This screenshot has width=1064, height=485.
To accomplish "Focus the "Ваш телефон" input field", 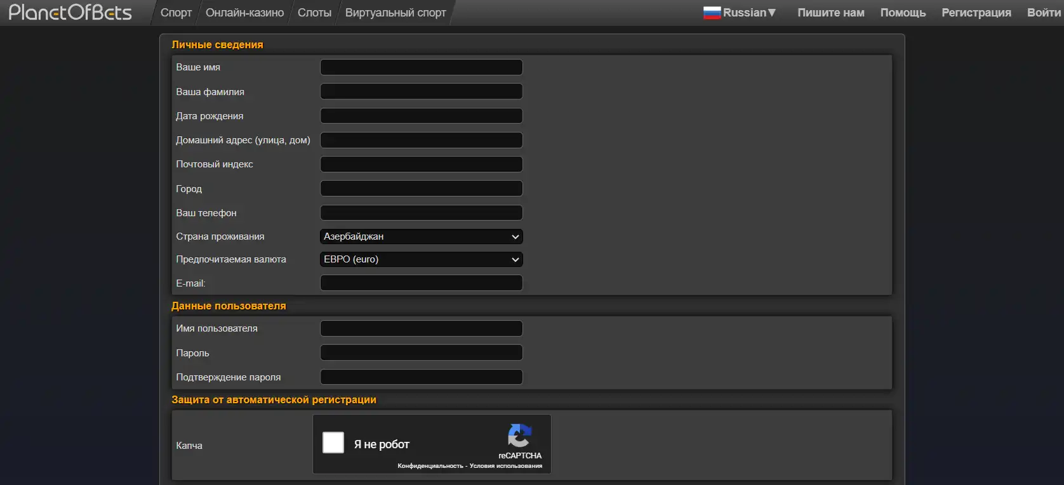I will tap(422, 212).
